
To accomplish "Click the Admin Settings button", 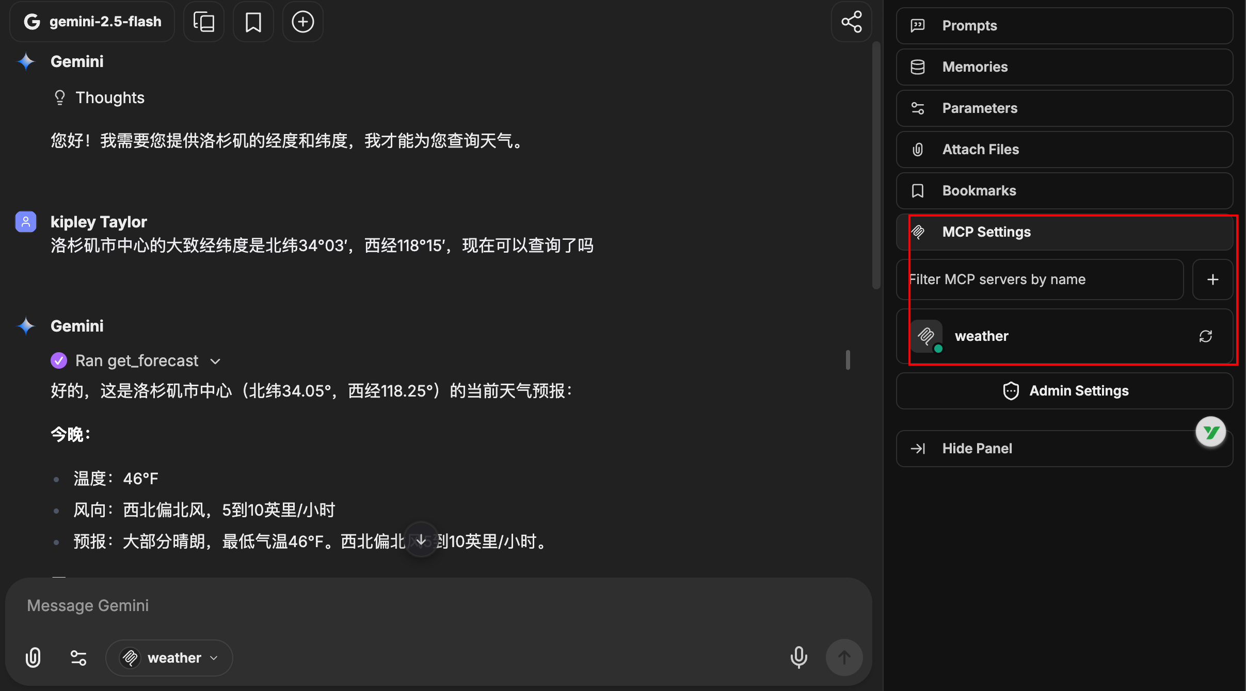I will [1064, 391].
